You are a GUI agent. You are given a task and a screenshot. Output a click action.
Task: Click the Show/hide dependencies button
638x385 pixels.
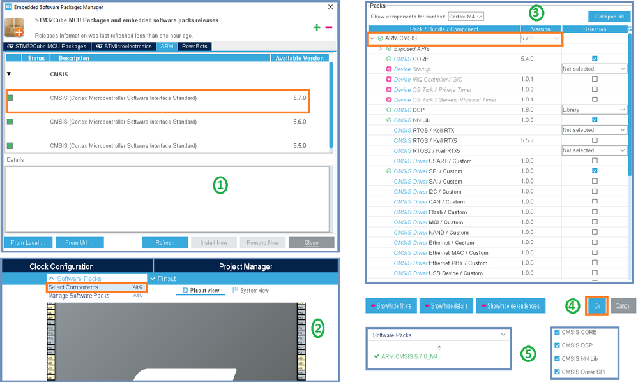[x=511, y=306]
